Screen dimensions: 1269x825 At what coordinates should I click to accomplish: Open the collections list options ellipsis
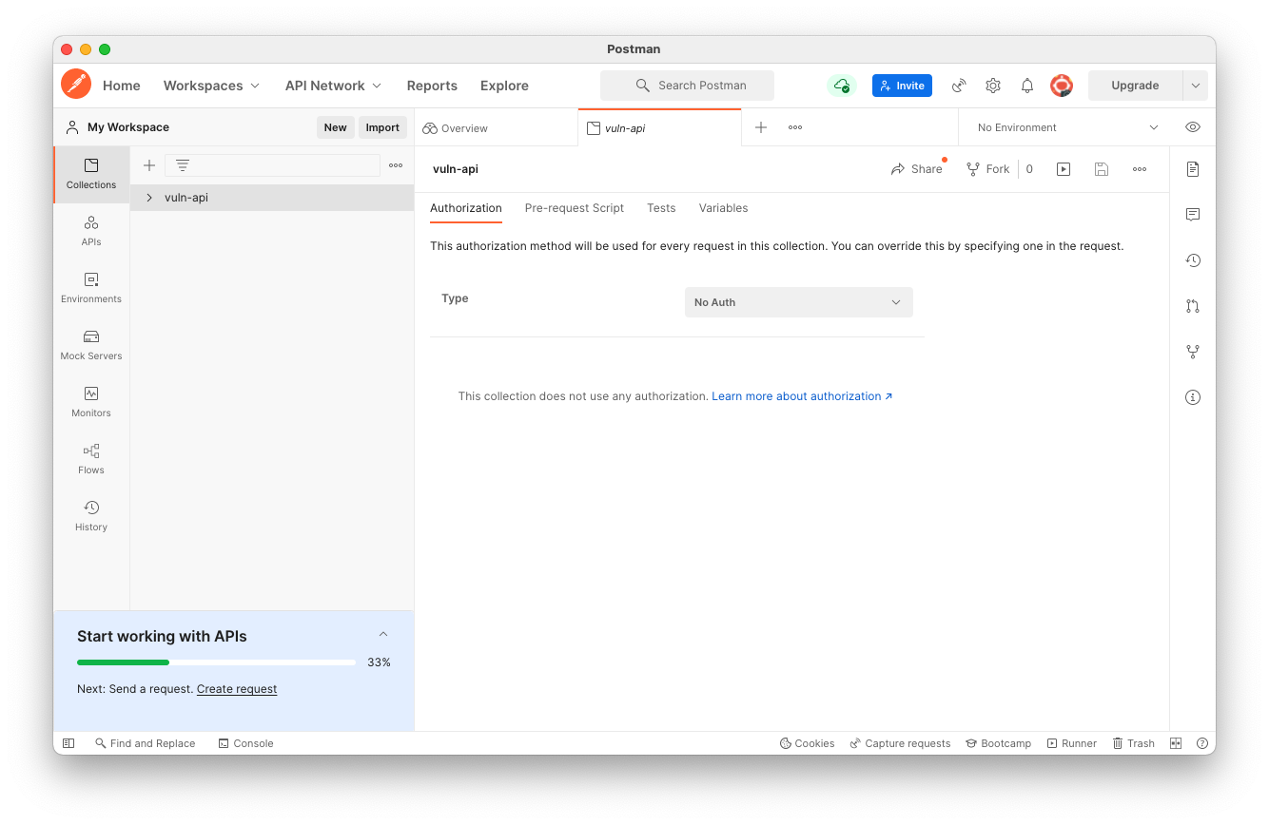click(x=396, y=165)
